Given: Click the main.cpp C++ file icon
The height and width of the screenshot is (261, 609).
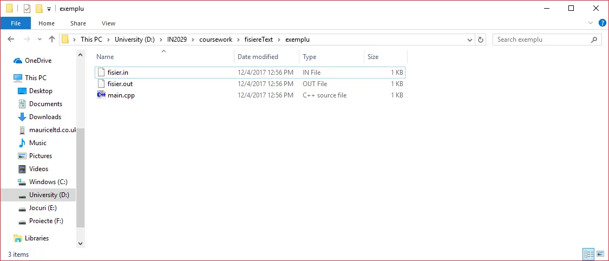Looking at the screenshot, I should tap(101, 95).
